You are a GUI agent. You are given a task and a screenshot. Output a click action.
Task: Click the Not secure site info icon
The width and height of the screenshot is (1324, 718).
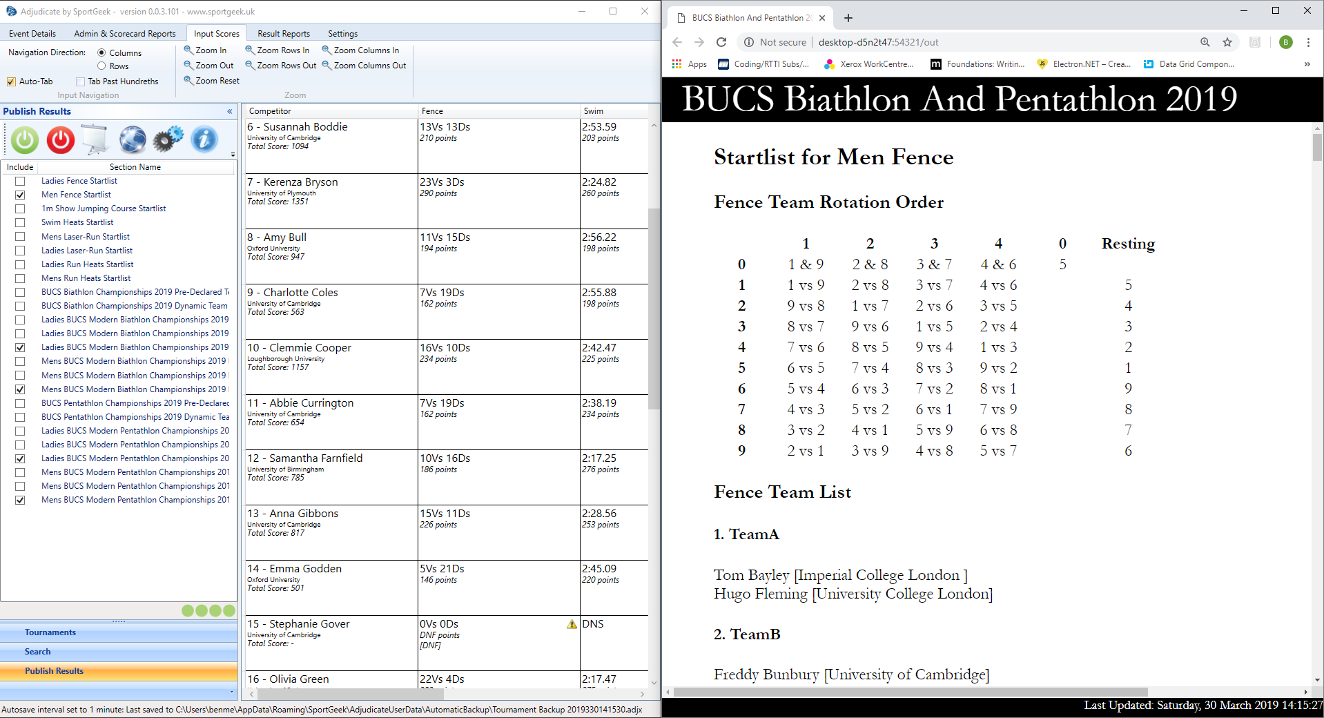pyautogui.click(x=749, y=42)
